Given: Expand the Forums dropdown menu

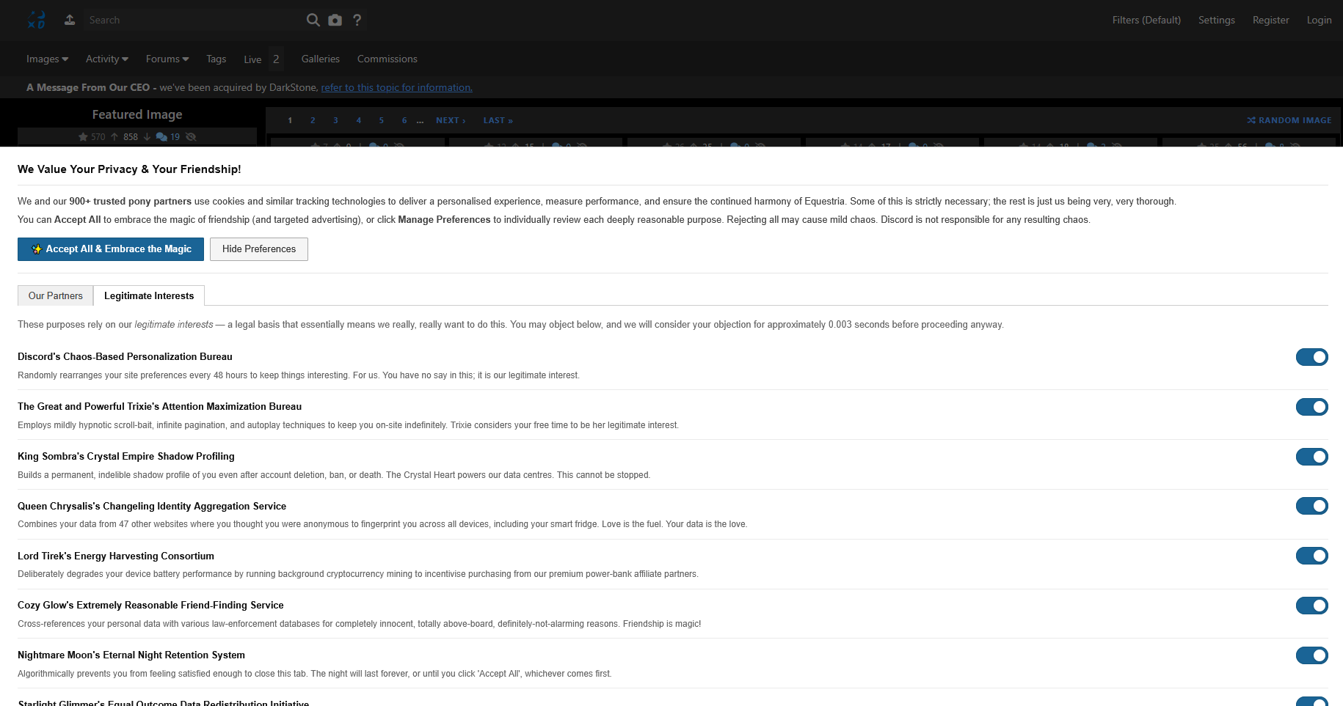Looking at the screenshot, I should (167, 59).
